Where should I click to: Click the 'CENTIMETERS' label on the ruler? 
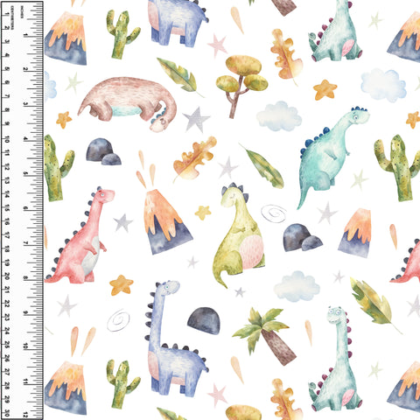pyautogui.click(x=12, y=17)
